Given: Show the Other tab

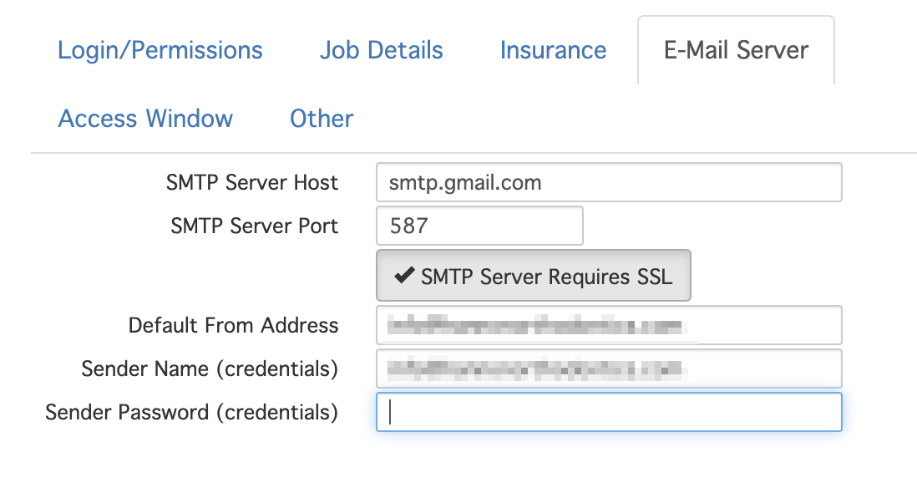Looking at the screenshot, I should pos(322,119).
